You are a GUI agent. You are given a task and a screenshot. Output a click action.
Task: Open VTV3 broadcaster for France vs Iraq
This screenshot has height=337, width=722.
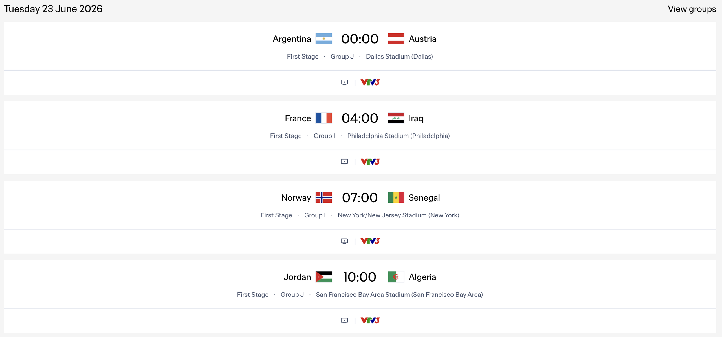point(370,161)
